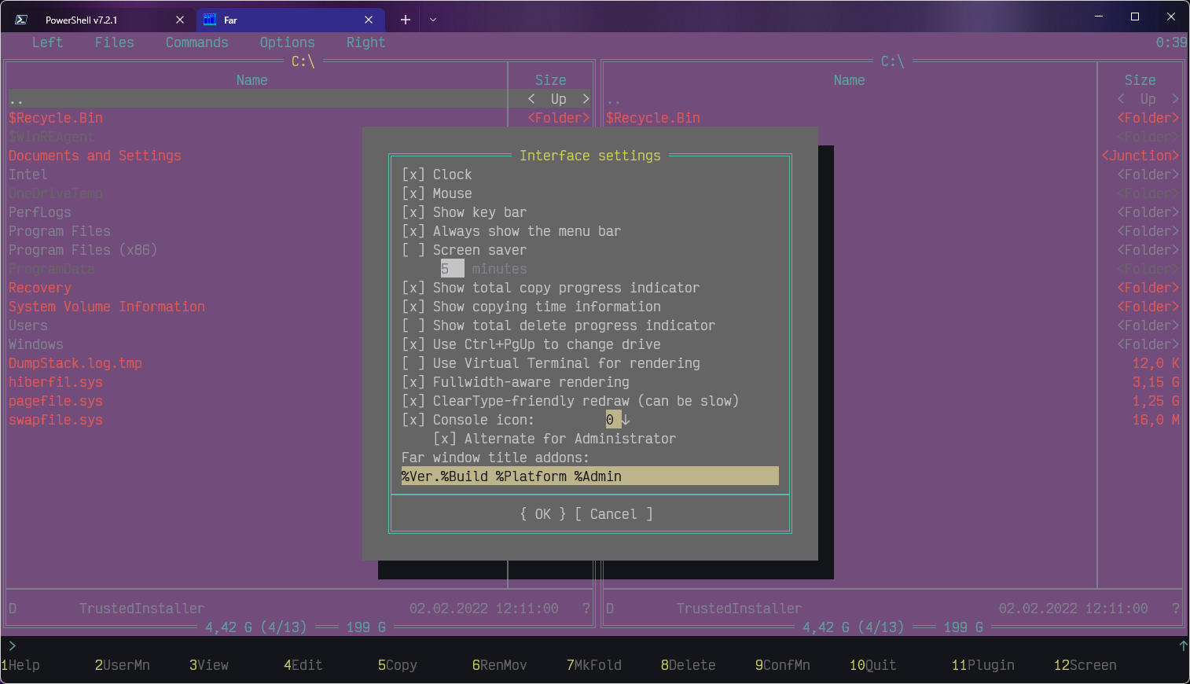Close the PowerShell v7.2.1 tab
This screenshot has width=1190, height=684.
[180, 20]
